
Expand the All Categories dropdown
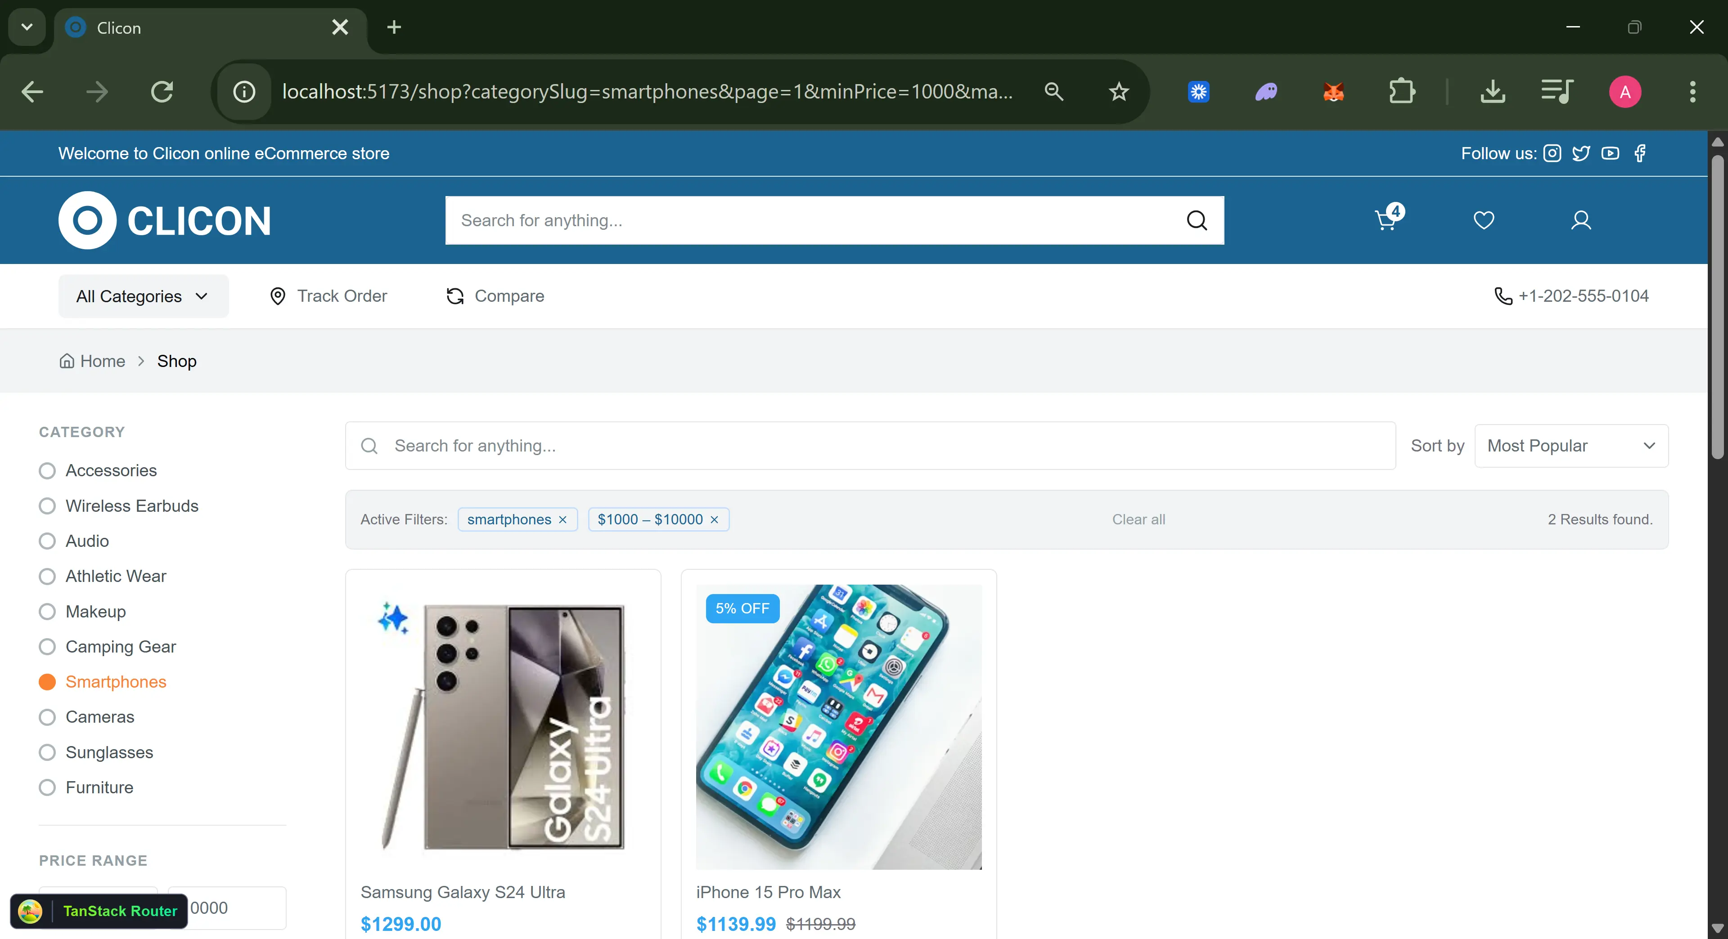143,296
